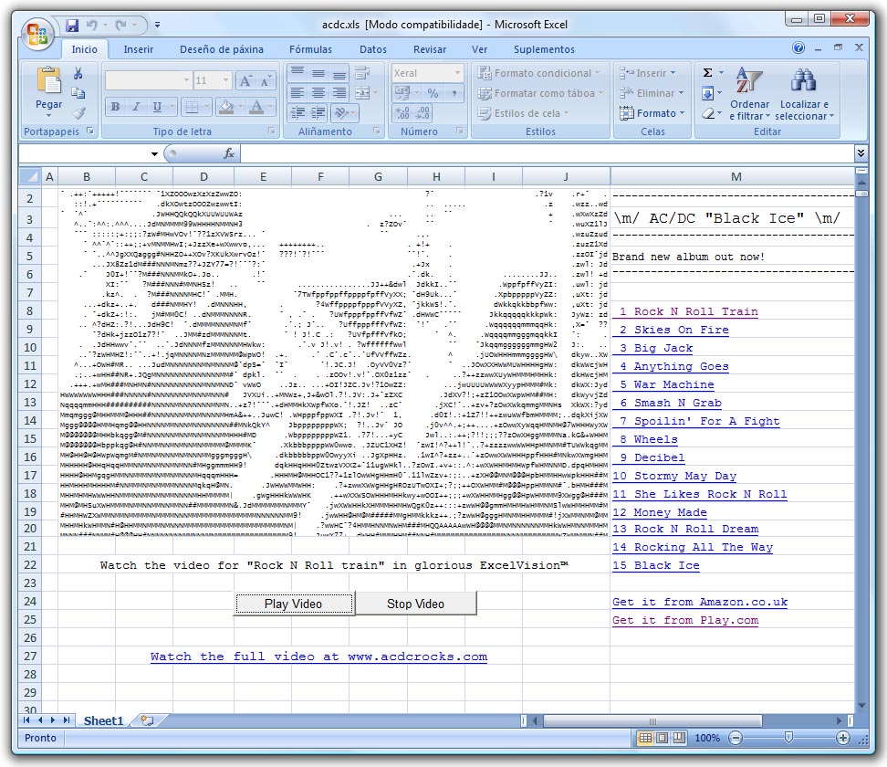Toggle center text horizontally

[x=318, y=93]
